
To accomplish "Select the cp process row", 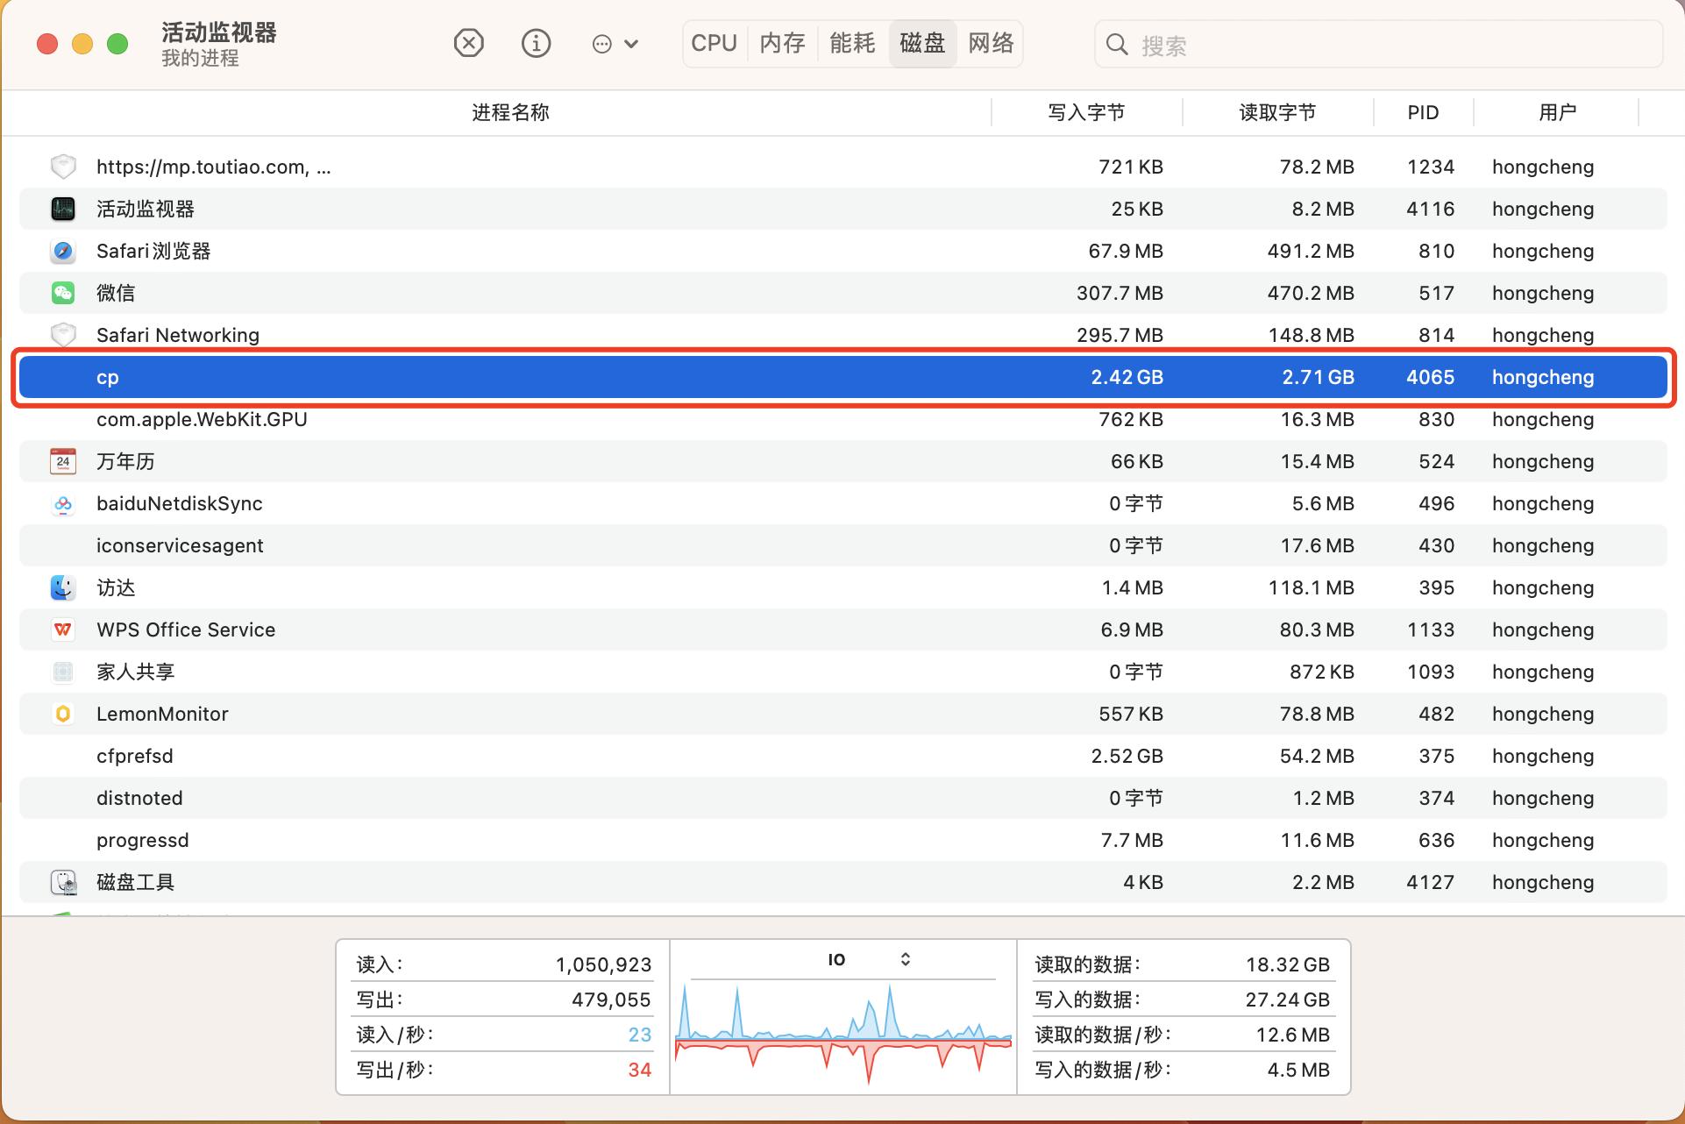I will click(x=701, y=377).
